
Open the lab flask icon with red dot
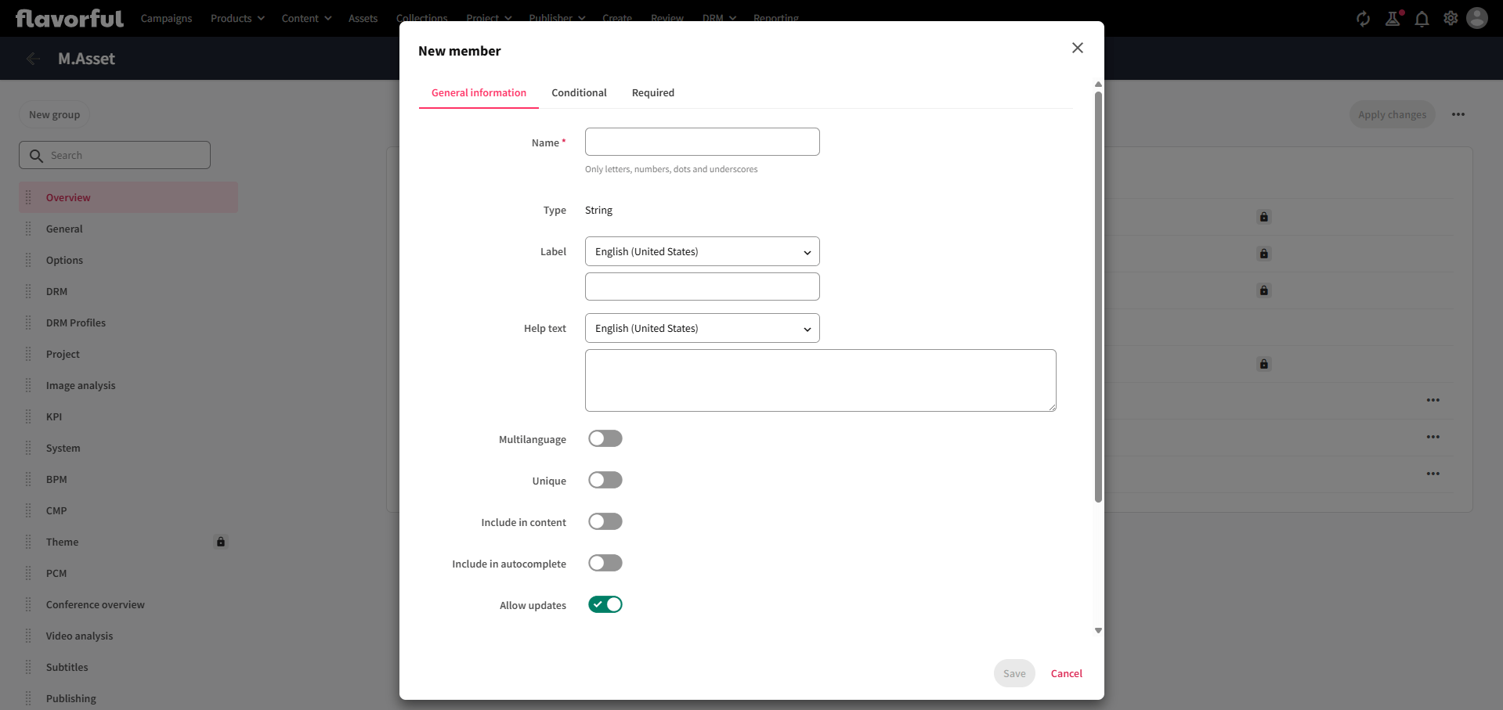[x=1393, y=19]
